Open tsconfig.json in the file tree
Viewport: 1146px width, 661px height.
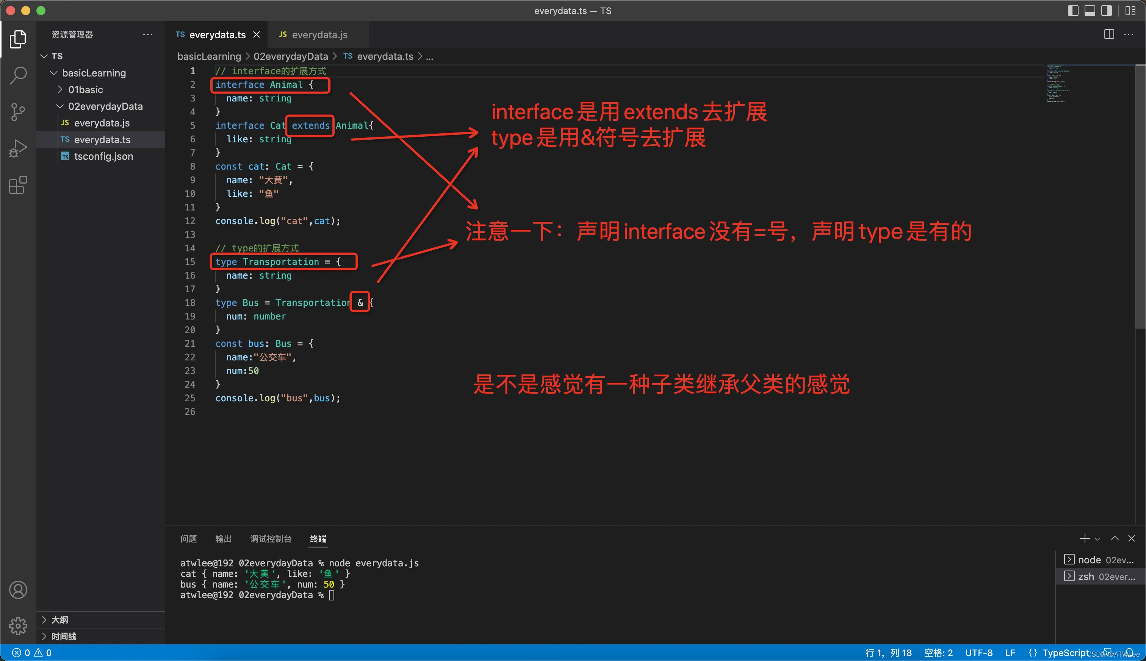tap(100, 156)
